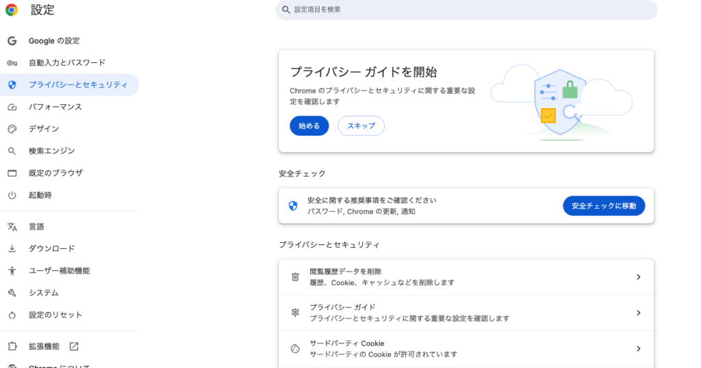Image resolution: width=701 pixels, height=368 pixels.
Task: Click the Chrome logo icon beside 設定
Action: [x=12, y=10]
